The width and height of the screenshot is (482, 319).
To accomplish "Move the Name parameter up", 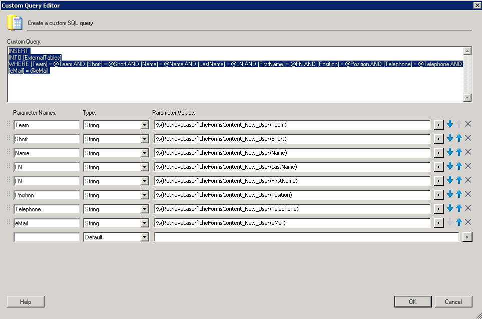I will click(x=459, y=152).
